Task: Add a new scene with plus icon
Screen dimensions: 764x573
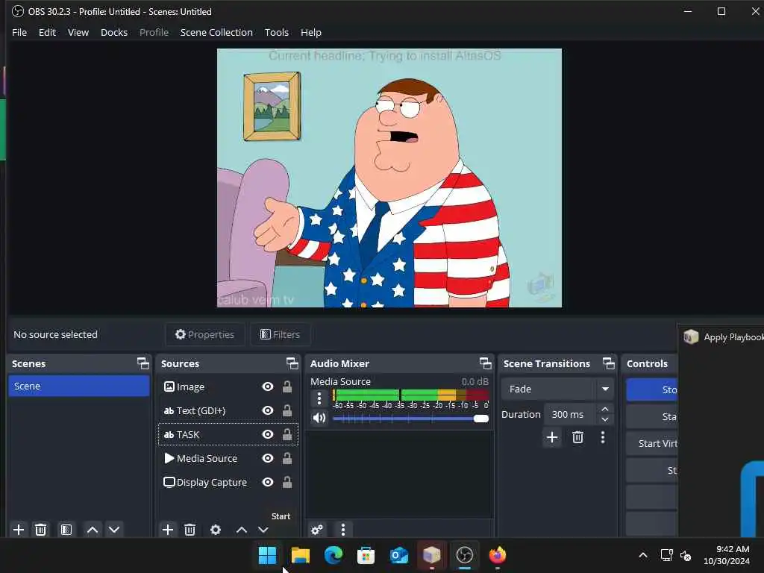Action: click(19, 530)
